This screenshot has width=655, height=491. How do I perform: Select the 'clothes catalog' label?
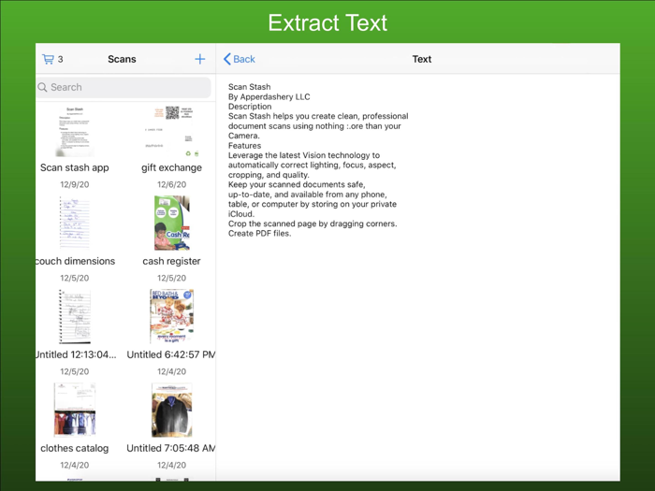pyautogui.click(x=75, y=448)
